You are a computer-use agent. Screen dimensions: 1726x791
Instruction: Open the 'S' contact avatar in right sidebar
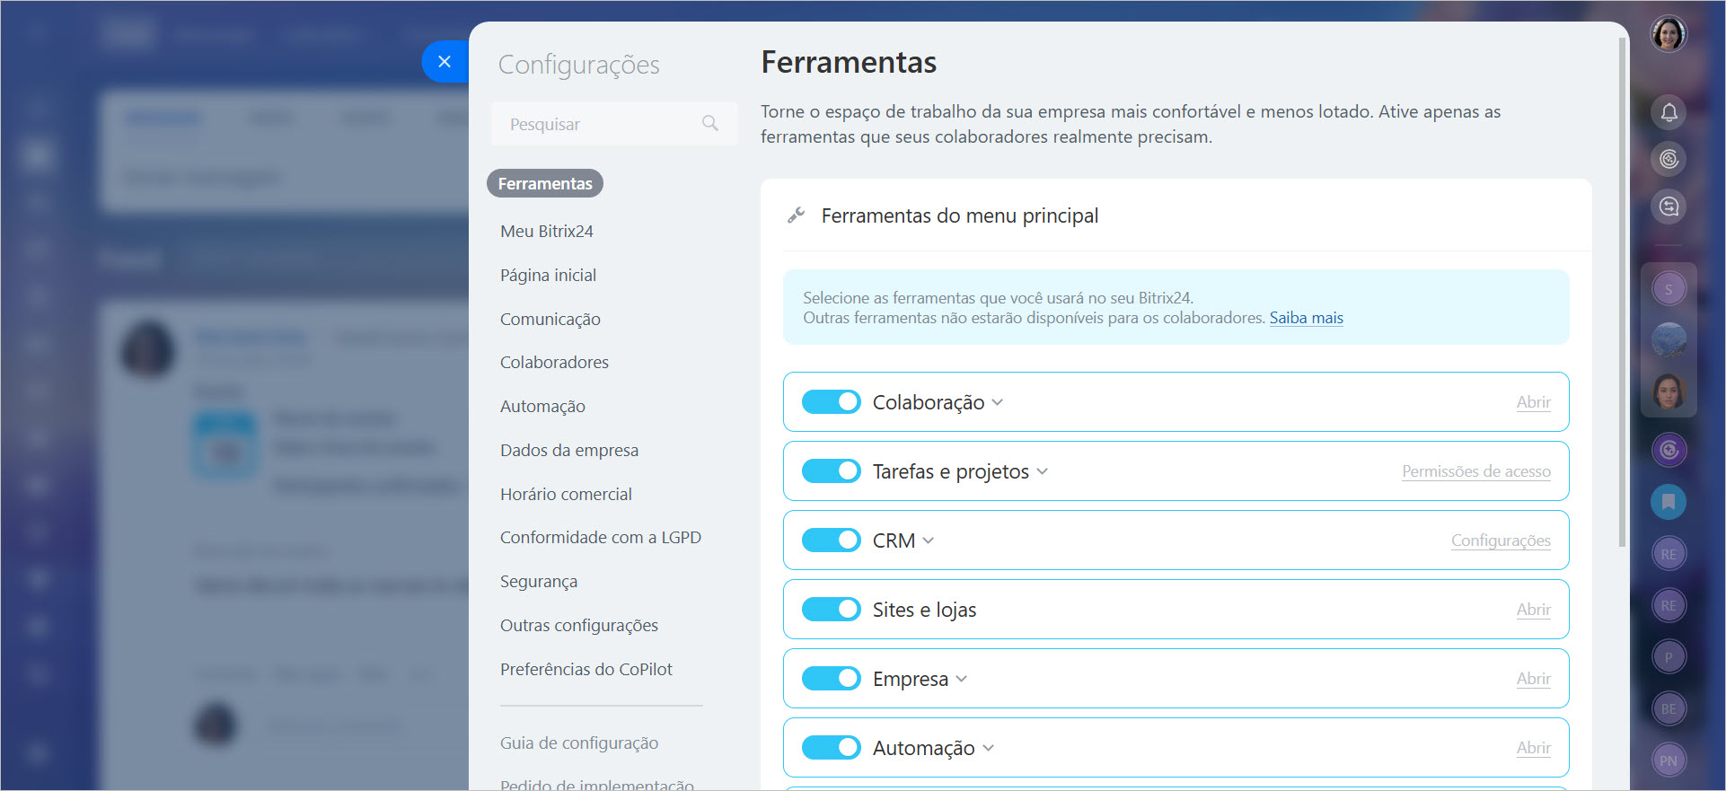tap(1669, 289)
